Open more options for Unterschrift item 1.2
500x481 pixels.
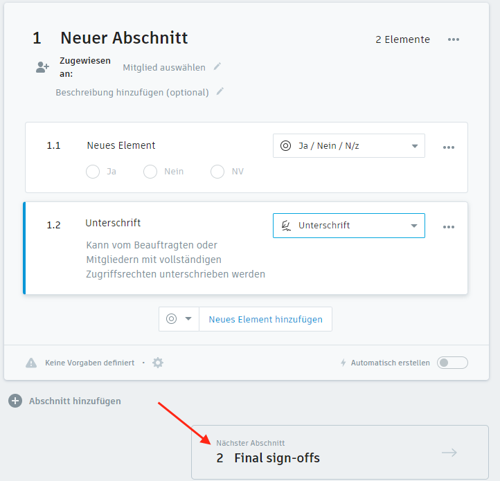click(449, 227)
